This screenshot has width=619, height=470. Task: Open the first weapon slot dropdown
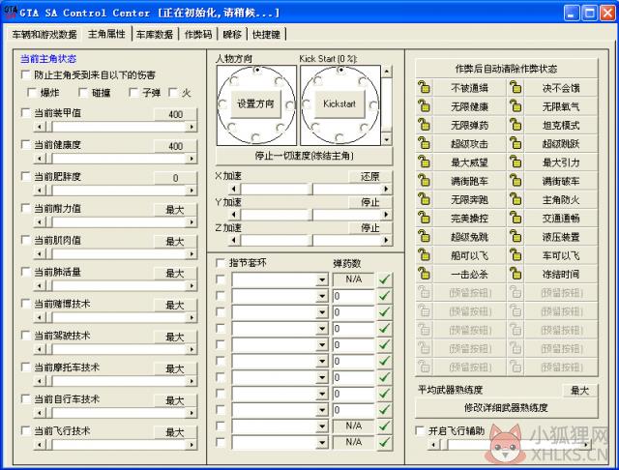(x=322, y=279)
